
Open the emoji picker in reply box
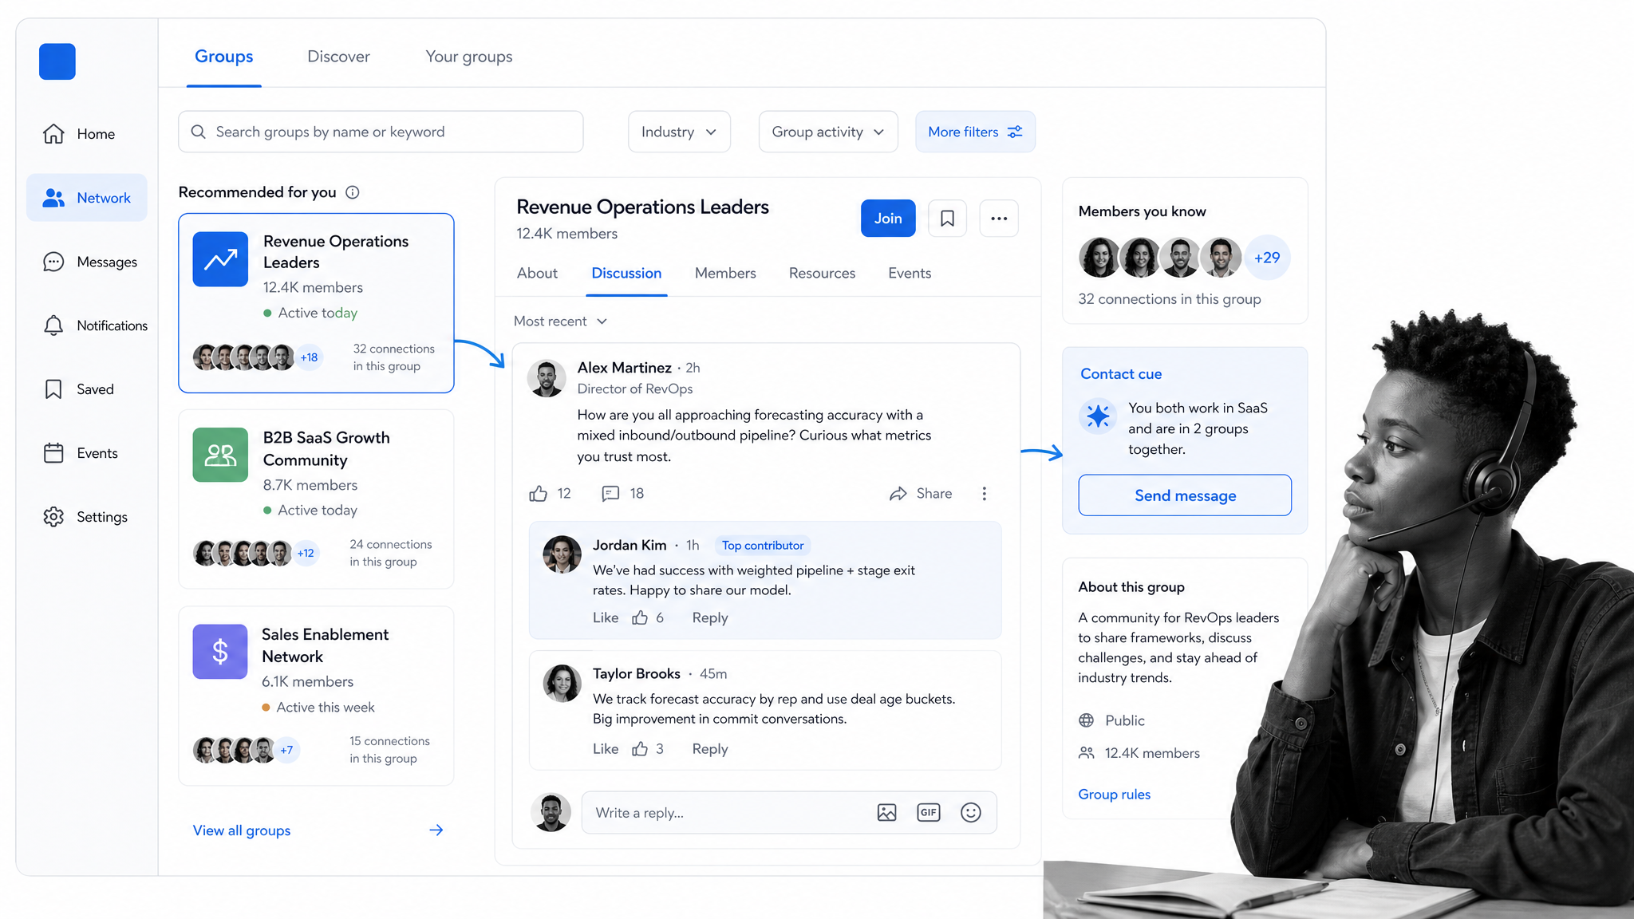pos(971,813)
